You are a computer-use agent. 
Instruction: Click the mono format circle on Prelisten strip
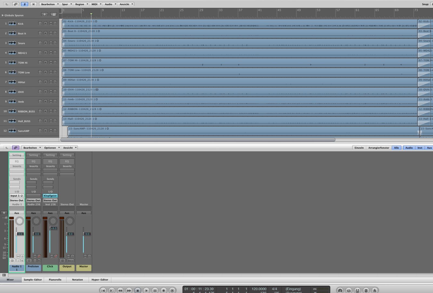pos(29,260)
